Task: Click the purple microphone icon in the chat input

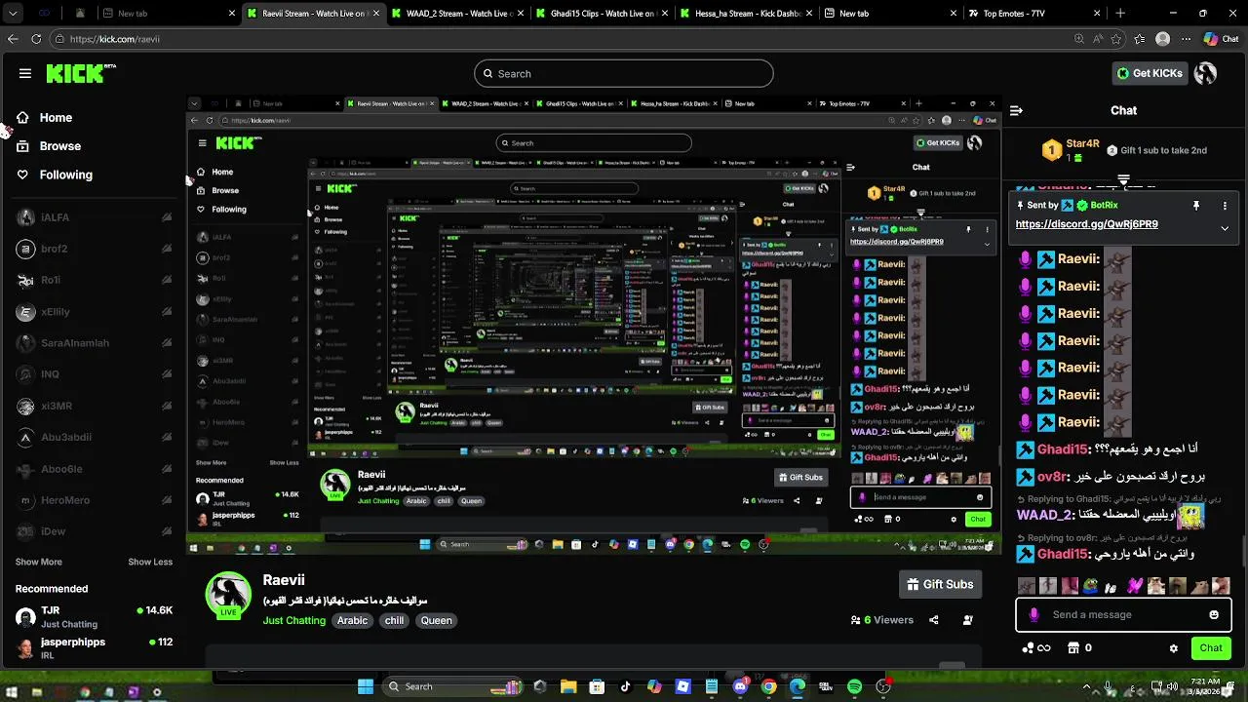Action: (x=1033, y=615)
